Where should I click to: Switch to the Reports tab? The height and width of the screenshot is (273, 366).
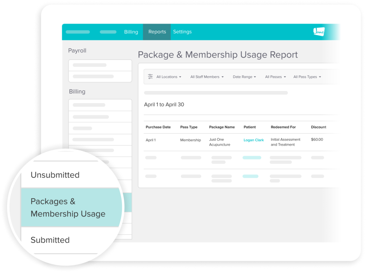pyautogui.click(x=157, y=32)
